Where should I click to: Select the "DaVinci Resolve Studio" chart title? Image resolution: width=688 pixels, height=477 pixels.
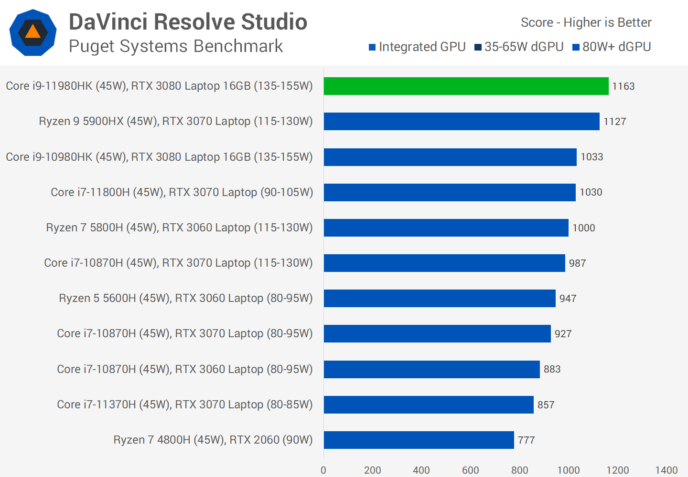188,22
